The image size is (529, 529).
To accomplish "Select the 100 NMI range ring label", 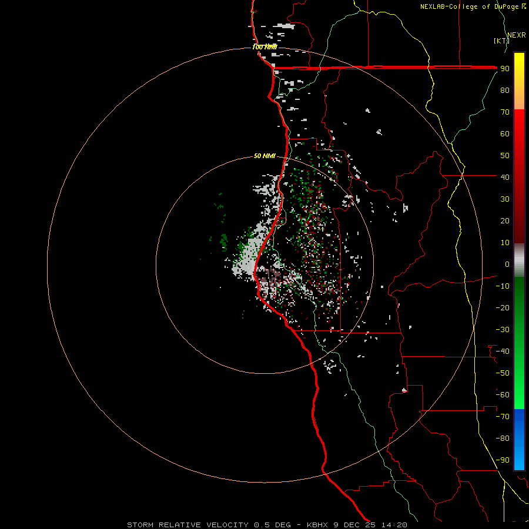I will point(264,47).
